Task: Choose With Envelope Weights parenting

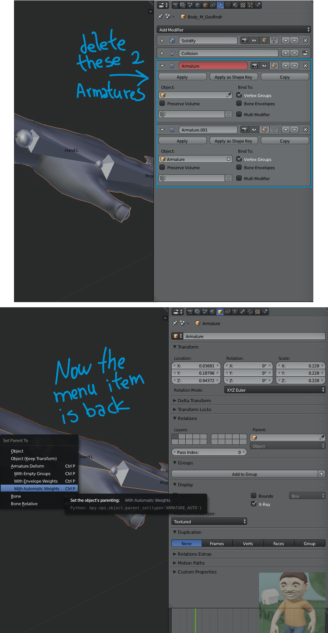Action: 39,481
